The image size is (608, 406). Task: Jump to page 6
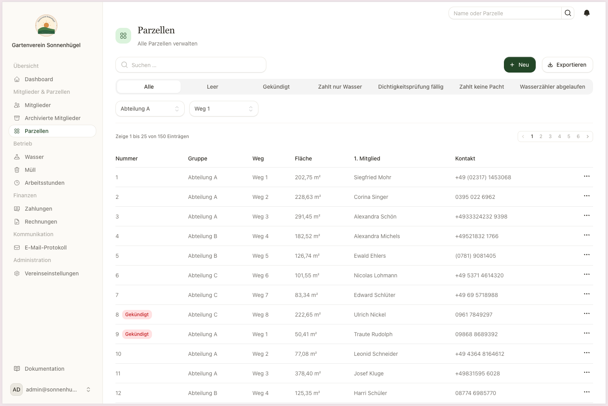578,137
